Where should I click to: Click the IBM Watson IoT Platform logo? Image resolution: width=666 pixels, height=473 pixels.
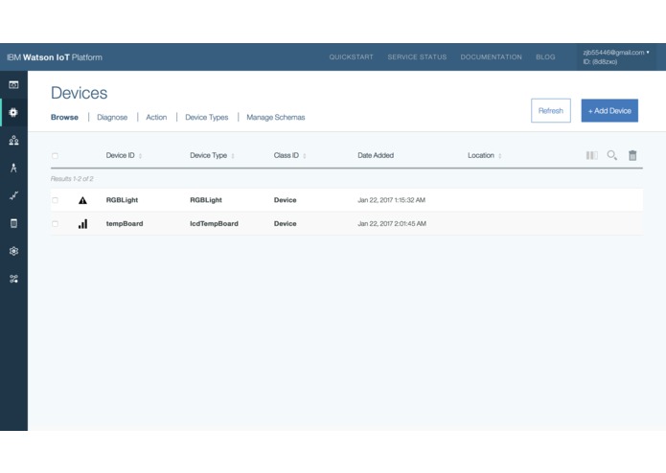[x=55, y=57]
